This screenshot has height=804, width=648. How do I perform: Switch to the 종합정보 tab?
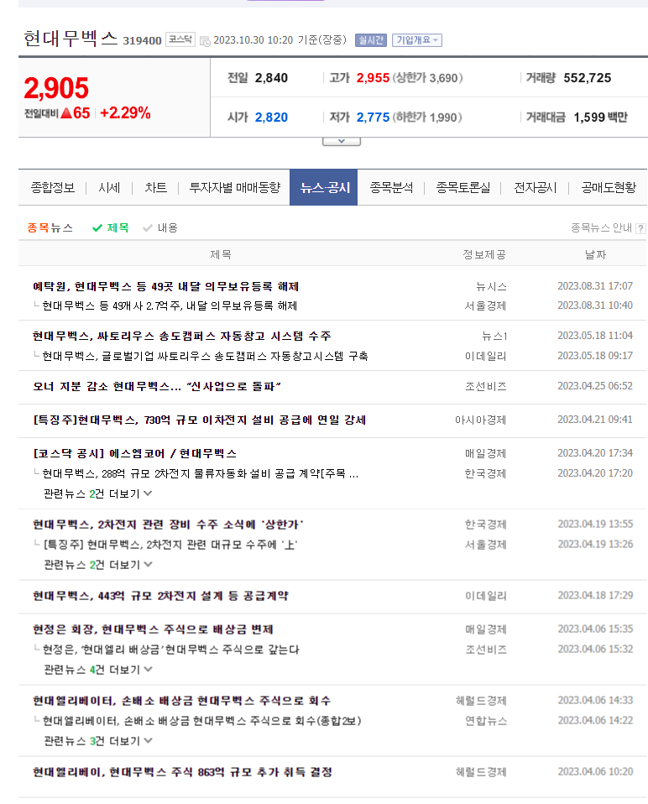[x=53, y=188]
